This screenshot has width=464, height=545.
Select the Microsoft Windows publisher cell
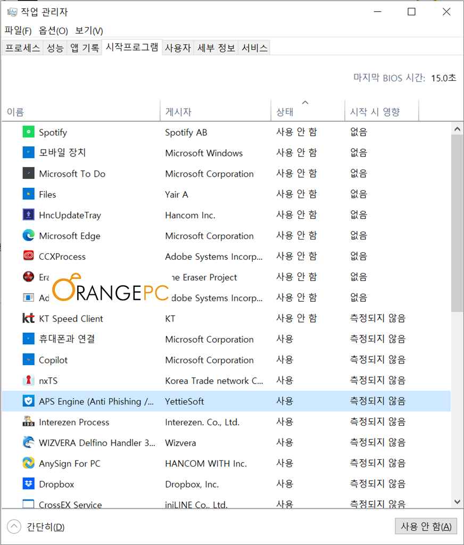click(x=204, y=153)
